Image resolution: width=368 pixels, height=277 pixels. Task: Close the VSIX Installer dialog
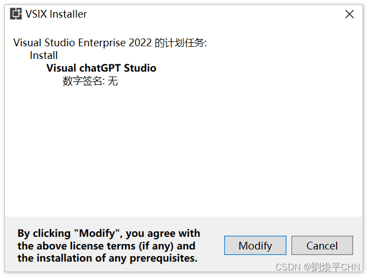(349, 14)
